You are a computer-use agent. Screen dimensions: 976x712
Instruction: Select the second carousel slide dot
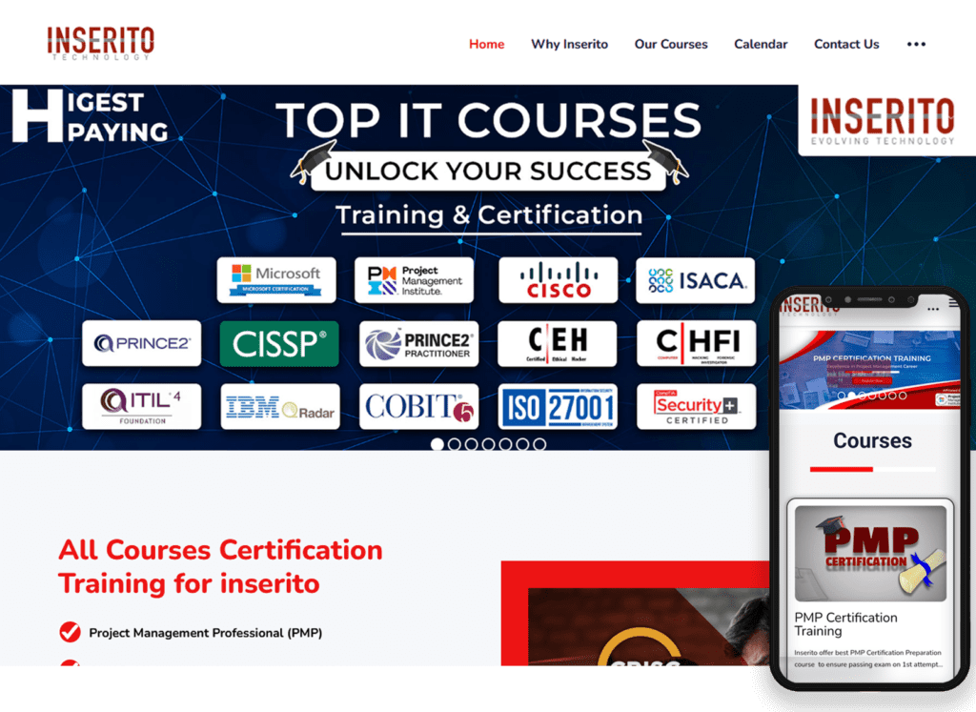[455, 444]
